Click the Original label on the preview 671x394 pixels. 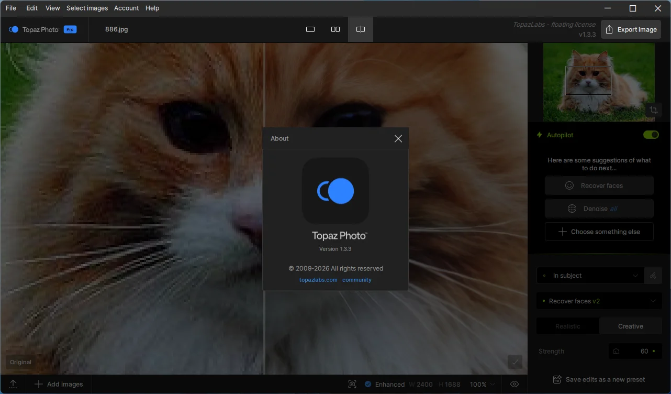(21, 362)
